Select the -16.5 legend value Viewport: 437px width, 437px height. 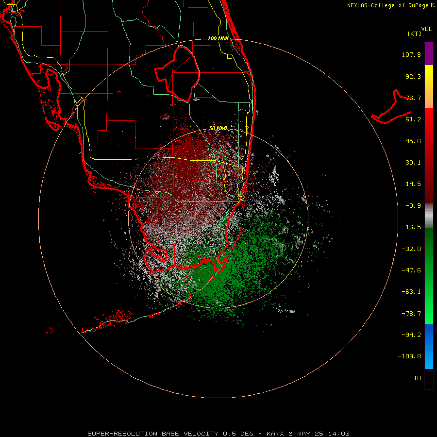coord(411,227)
